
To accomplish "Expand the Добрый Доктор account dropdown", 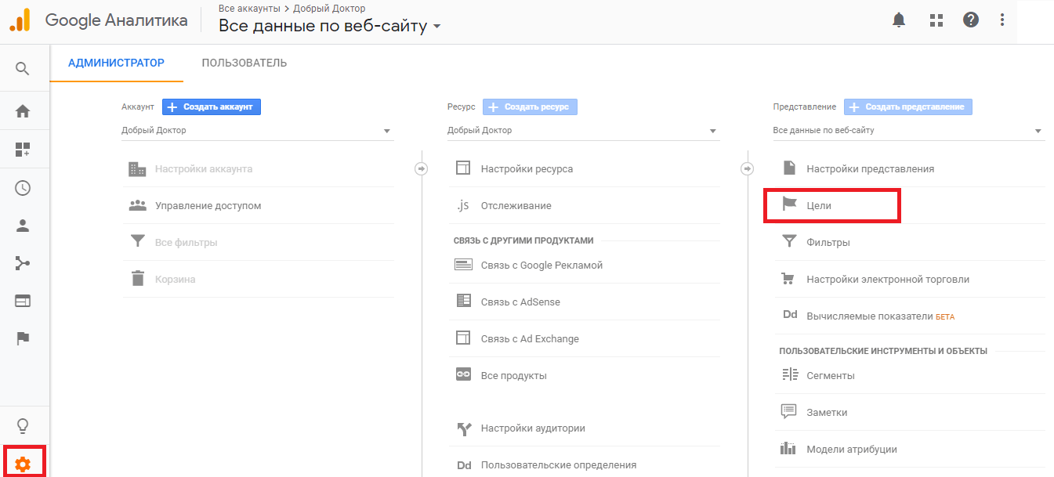I will (x=257, y=131).
